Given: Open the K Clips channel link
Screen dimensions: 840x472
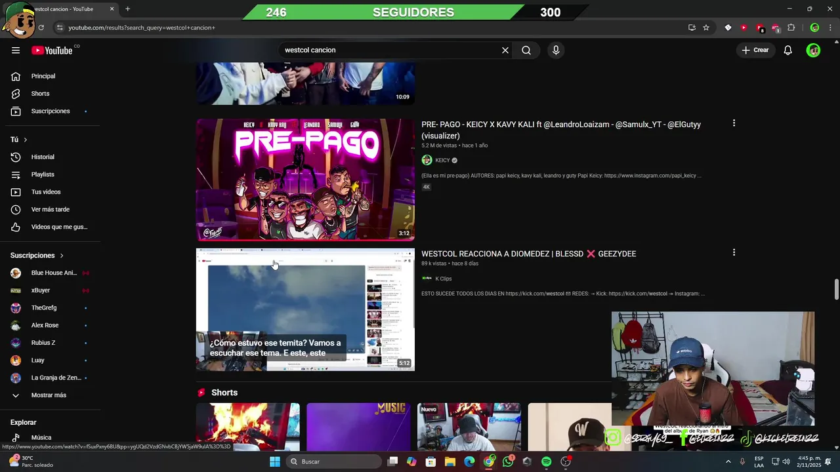Looking at the screenshot, I should point(444,279).
